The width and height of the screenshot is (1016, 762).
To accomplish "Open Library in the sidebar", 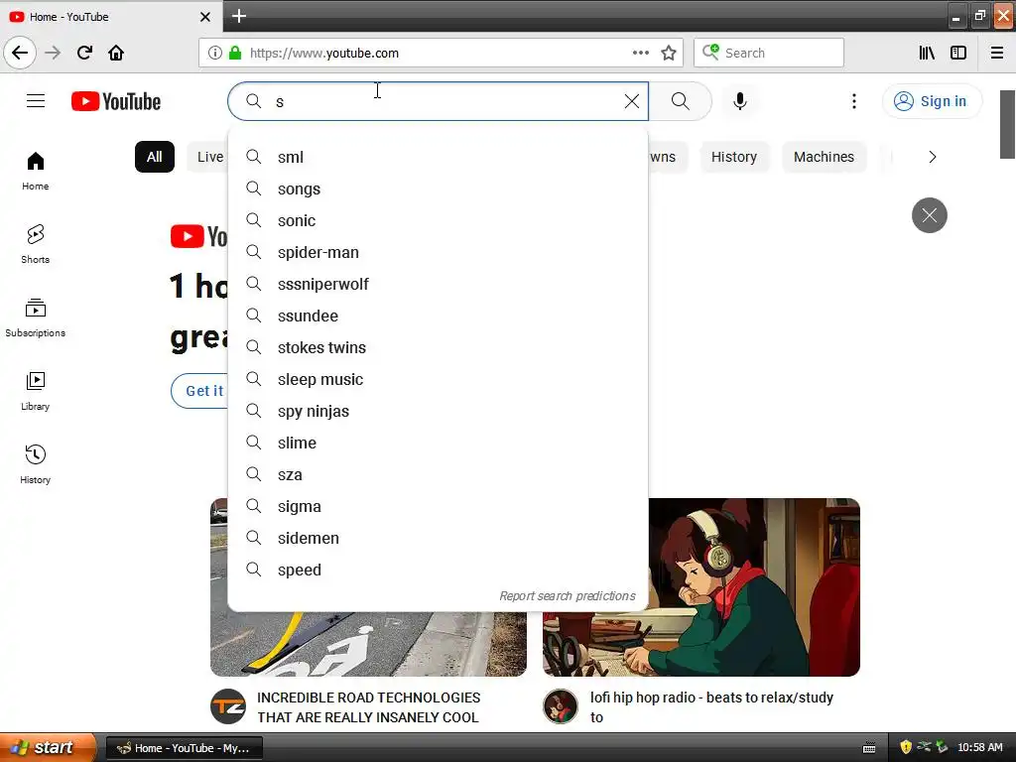I will [x=36, y=391].
